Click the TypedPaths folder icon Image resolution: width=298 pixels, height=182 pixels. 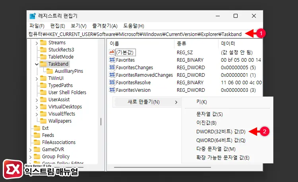43,85
